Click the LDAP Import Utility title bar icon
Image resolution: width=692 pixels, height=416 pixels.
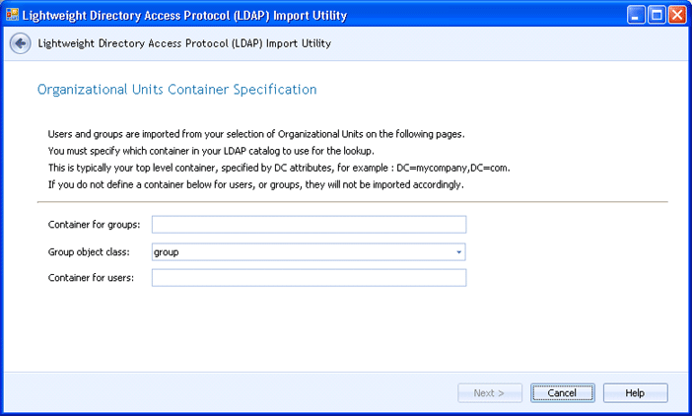pyautogui.click(x=13, y=15)
